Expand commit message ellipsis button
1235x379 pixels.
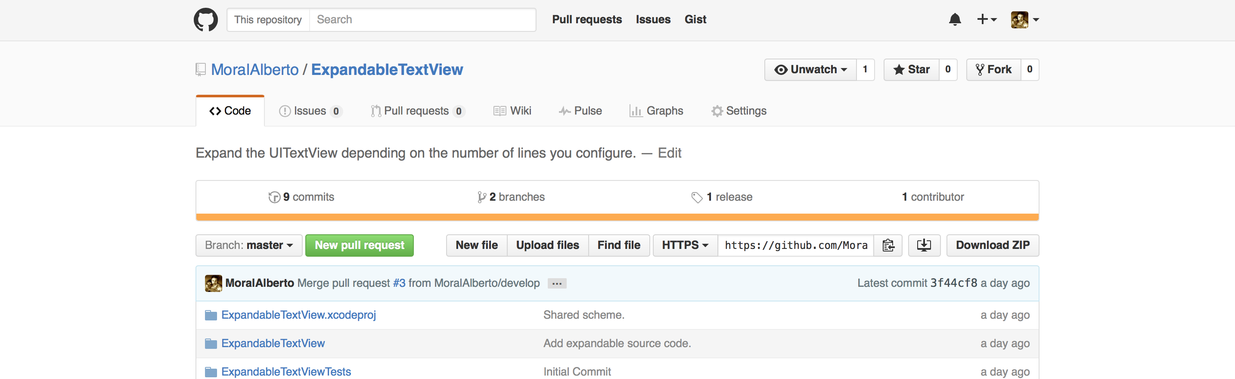point(557,283)
